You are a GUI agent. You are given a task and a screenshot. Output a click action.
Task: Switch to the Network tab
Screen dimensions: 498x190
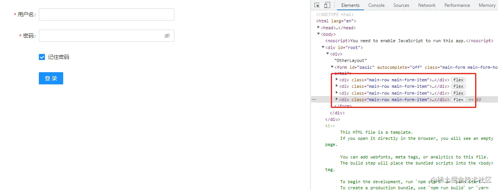[x=427, y=5]
